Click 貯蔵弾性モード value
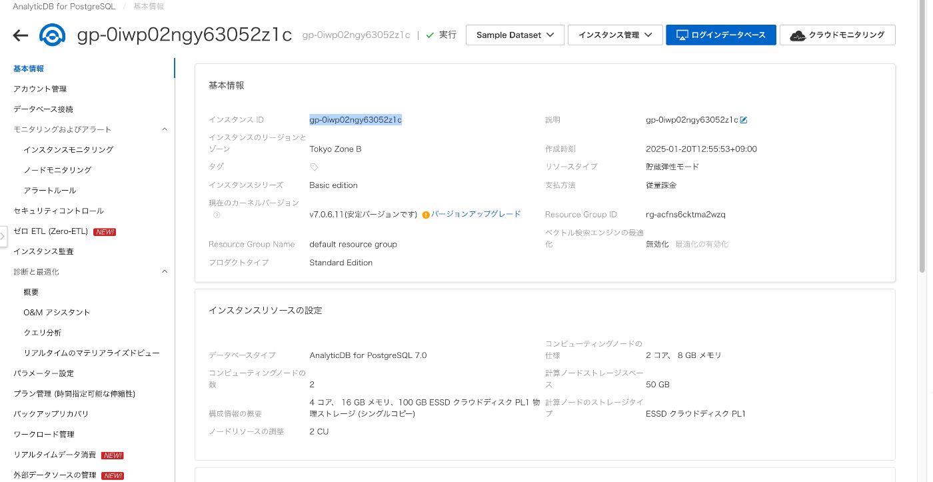 coord(672,167)
